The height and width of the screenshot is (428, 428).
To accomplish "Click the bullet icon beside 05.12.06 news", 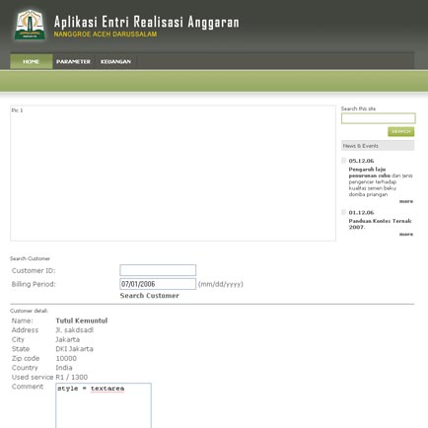I will point(344,161).
